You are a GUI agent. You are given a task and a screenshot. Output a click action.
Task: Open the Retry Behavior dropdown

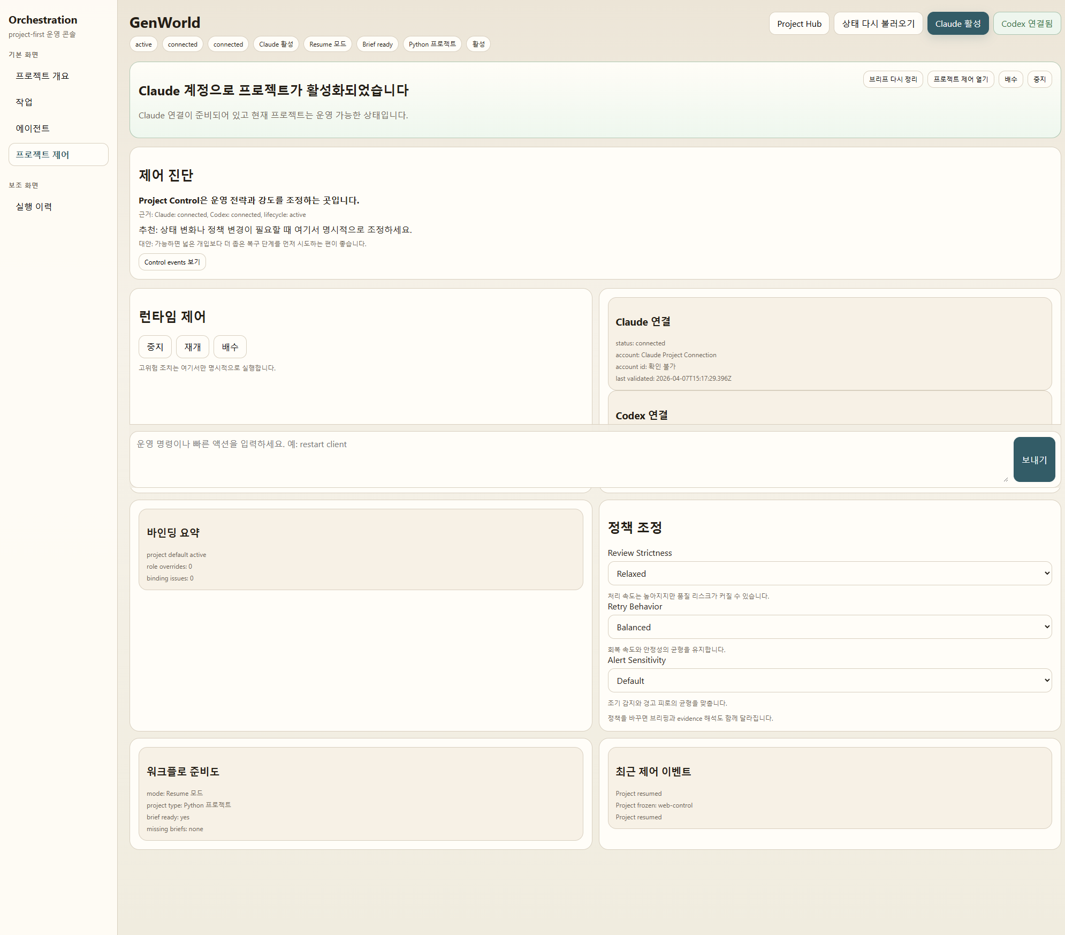point(829,627)
